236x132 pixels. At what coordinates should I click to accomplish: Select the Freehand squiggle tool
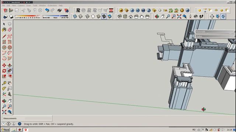(10, 36)
